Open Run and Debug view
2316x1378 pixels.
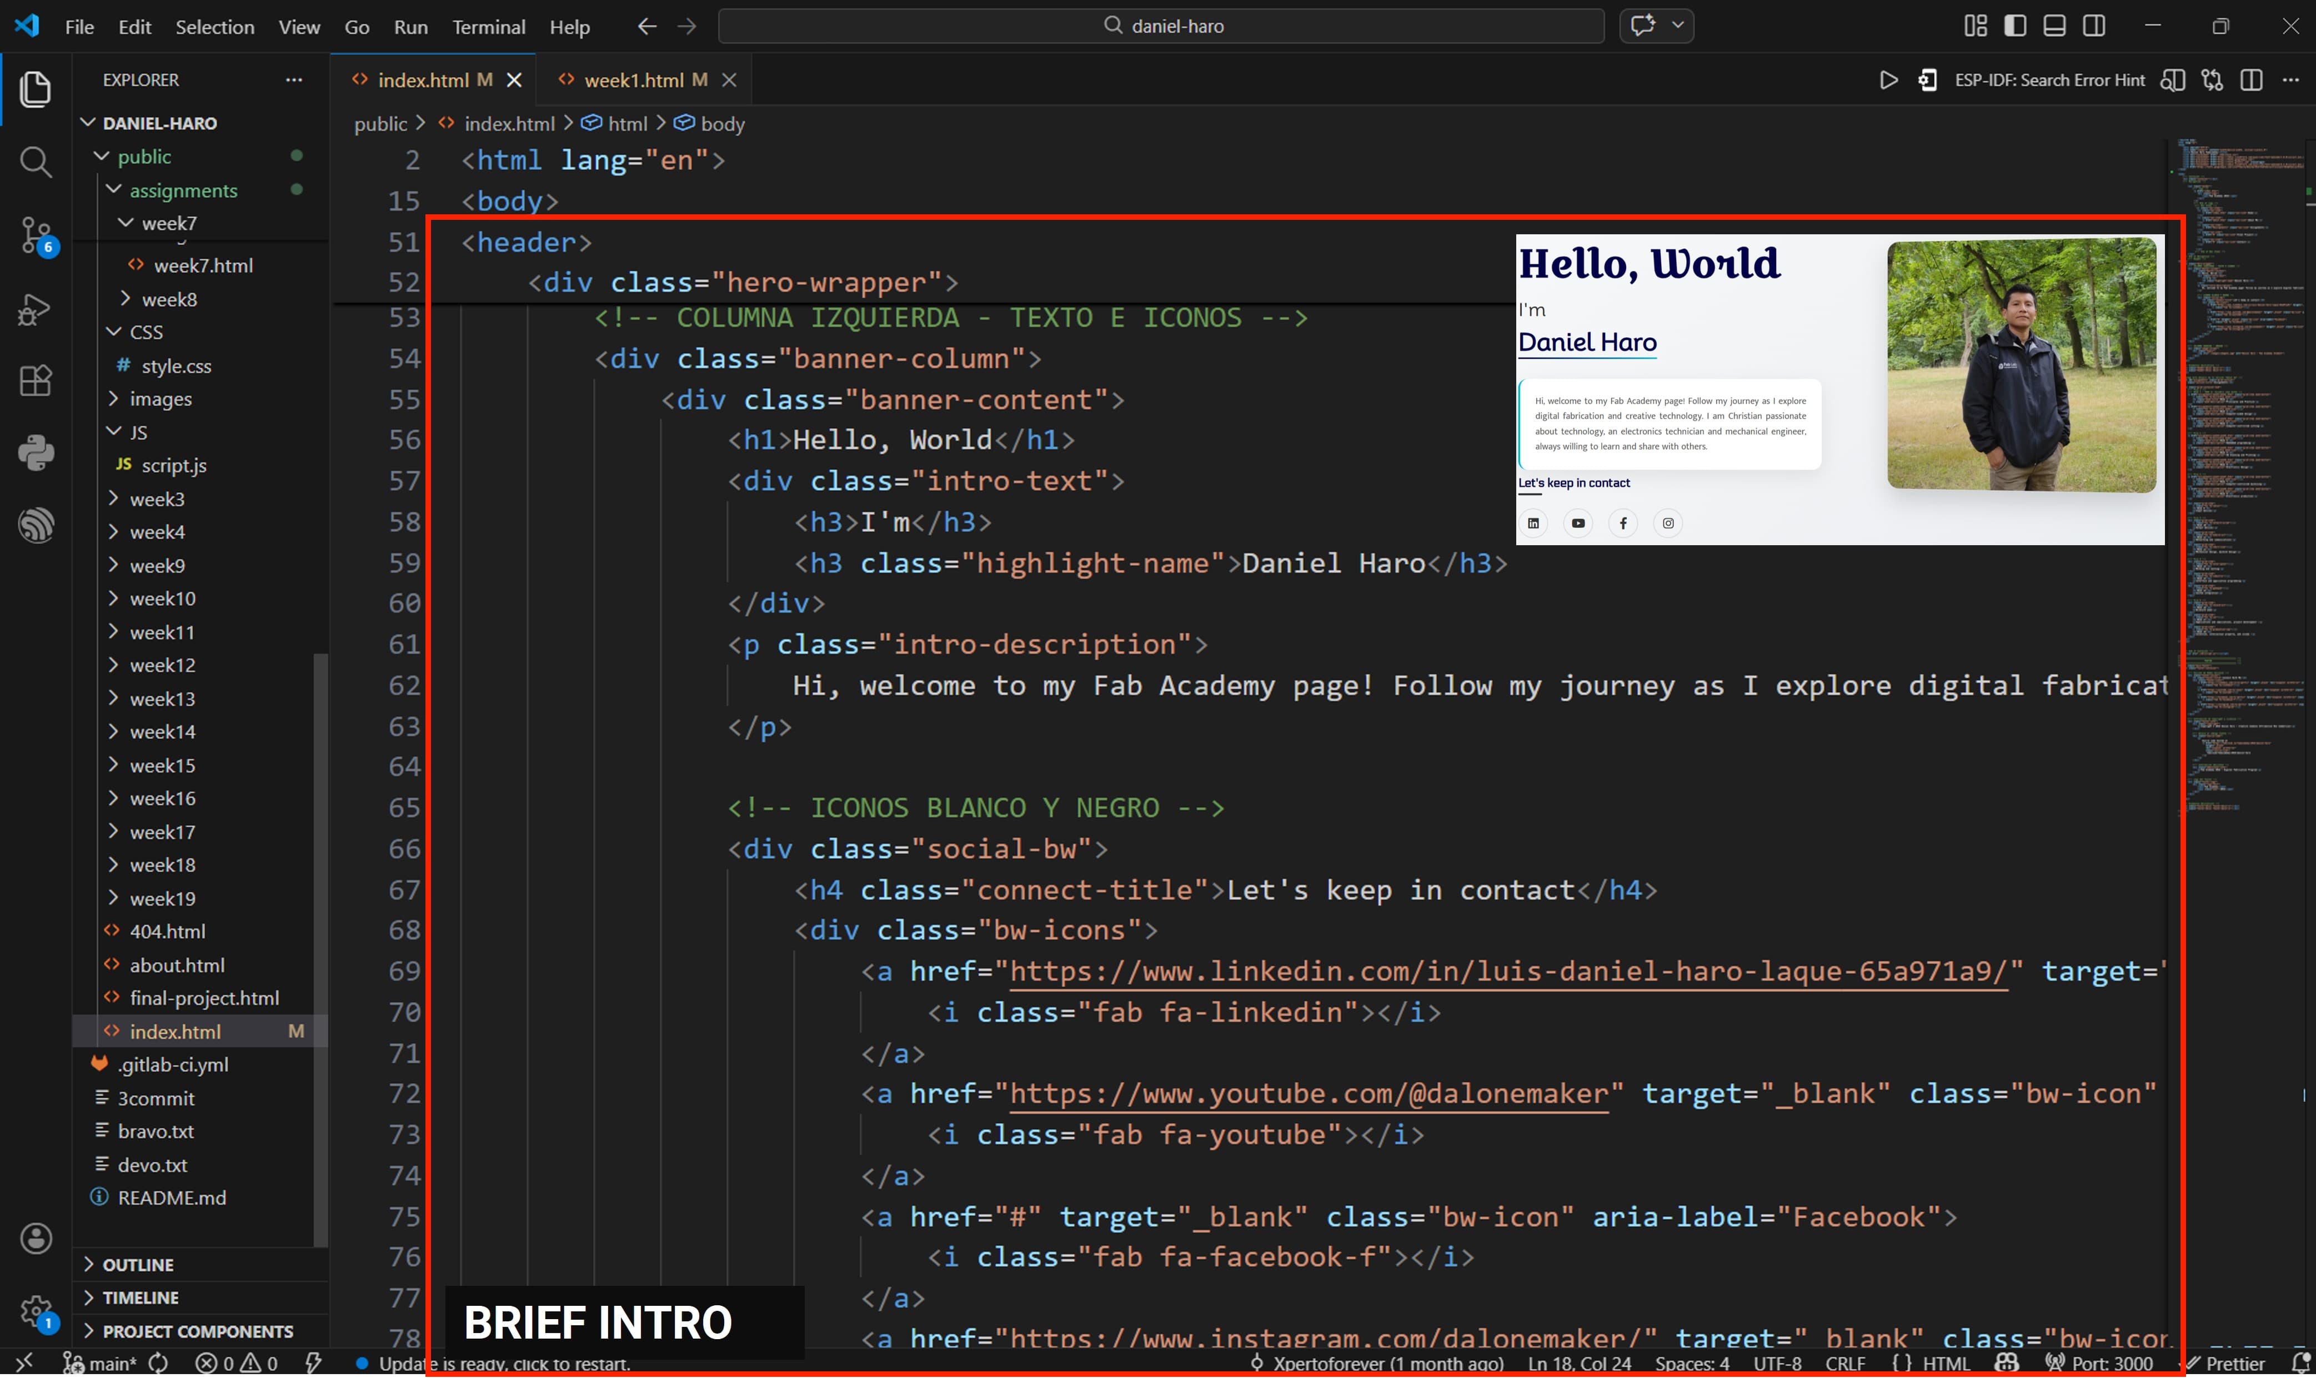pos(36,309)
